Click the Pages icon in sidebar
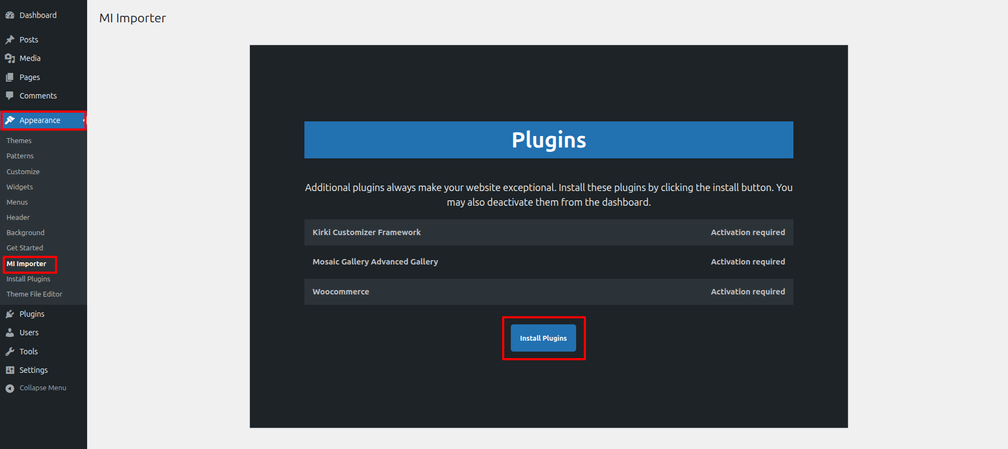The height and width of the screenshot is (449, 1008). click(x=10, y=77)
